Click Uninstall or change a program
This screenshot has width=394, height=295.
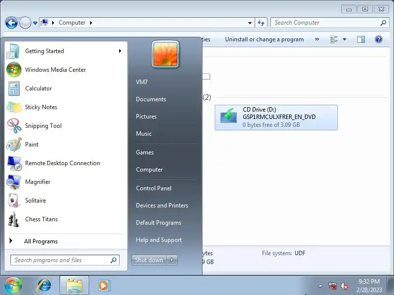pos(264,39)
